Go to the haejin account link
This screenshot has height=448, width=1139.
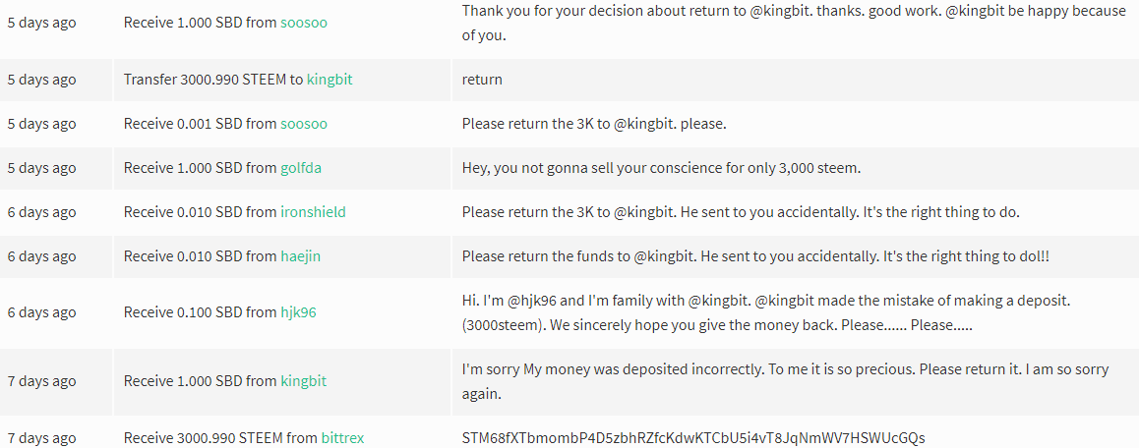pos(300,256)
